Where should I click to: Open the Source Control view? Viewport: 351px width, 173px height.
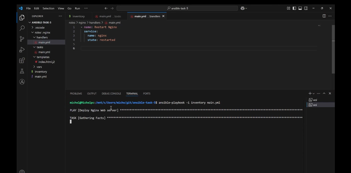(x=22, y=39)
